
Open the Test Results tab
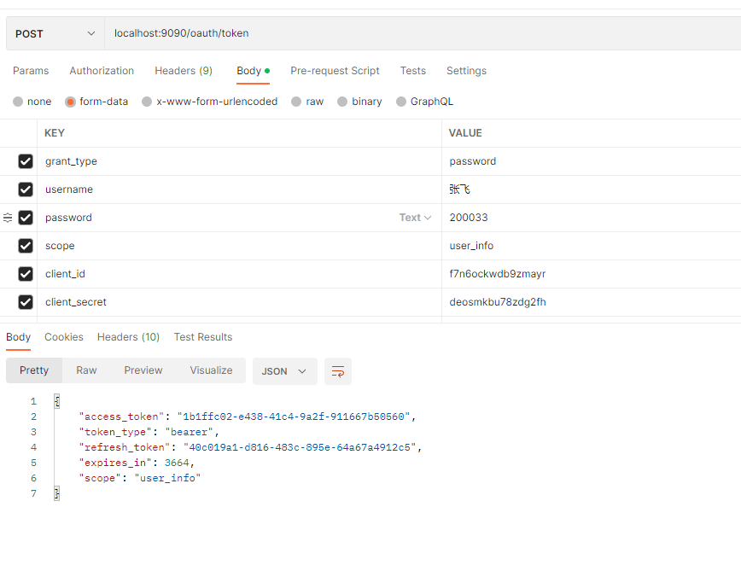point(203,337)
